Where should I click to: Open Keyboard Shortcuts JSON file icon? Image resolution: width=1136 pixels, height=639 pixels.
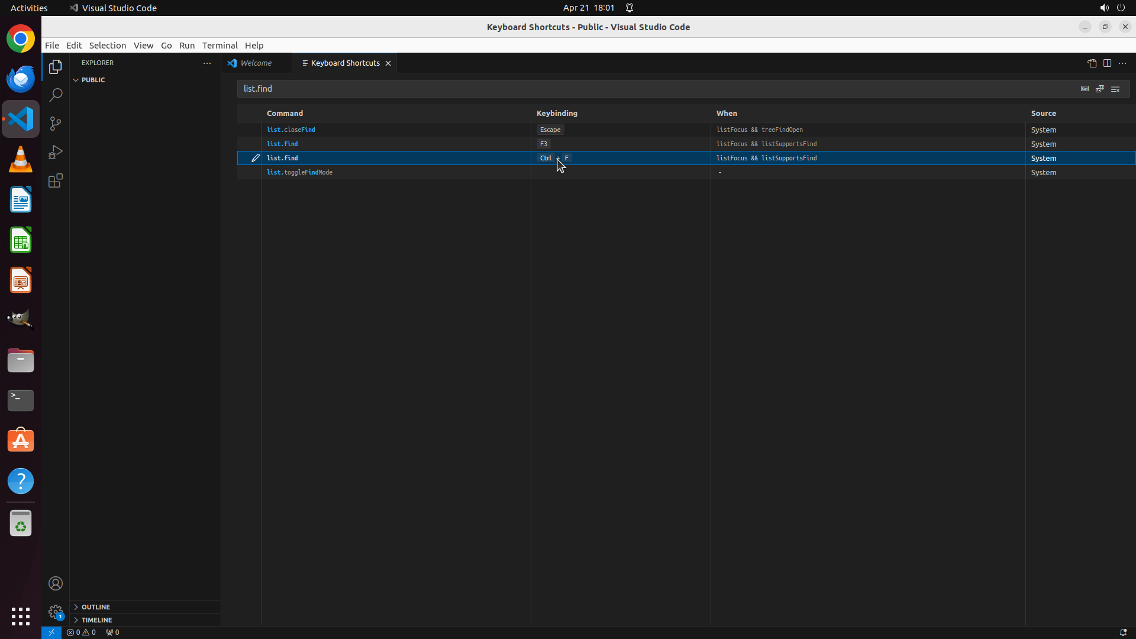point(1092,63)
